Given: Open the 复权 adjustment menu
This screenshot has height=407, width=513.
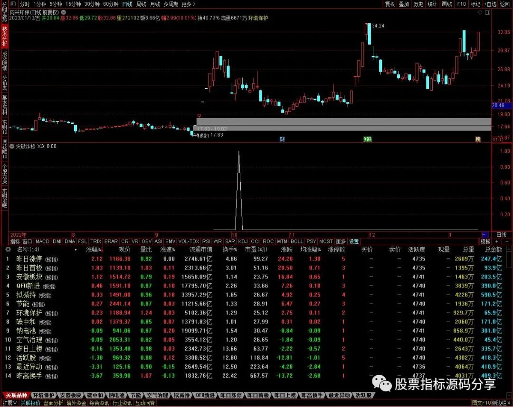Looking at the screenshot, I should (x=389, y=4).
